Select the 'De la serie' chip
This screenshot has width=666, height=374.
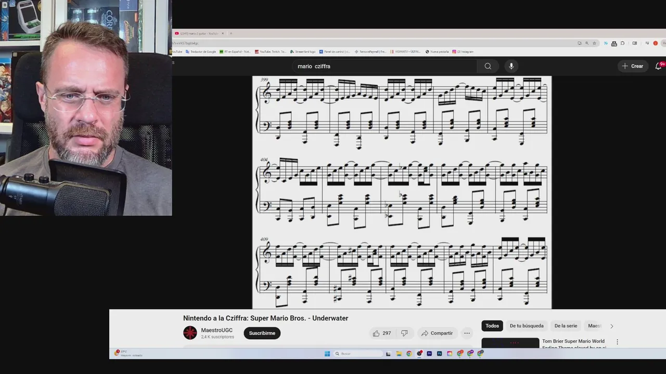pos(566,326)
